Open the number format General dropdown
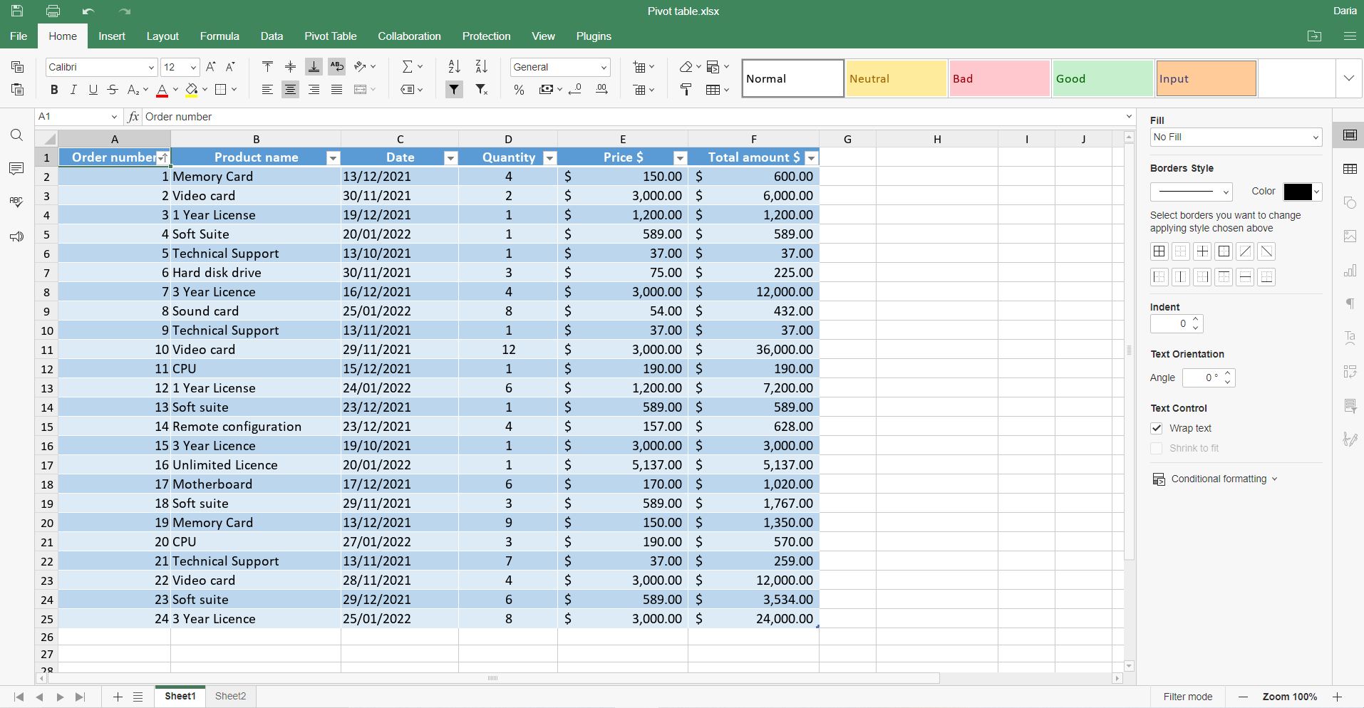Image resolution: width=1364 pixels, height=708 pixels. (560, 67)
